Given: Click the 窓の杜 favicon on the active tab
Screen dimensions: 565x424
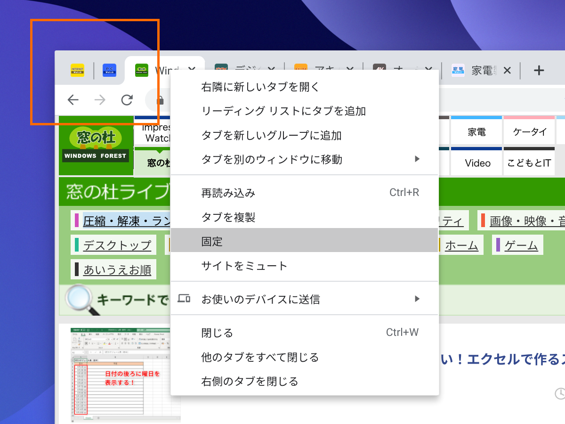Looking at the screenshot, I should (x=141, y=70).
